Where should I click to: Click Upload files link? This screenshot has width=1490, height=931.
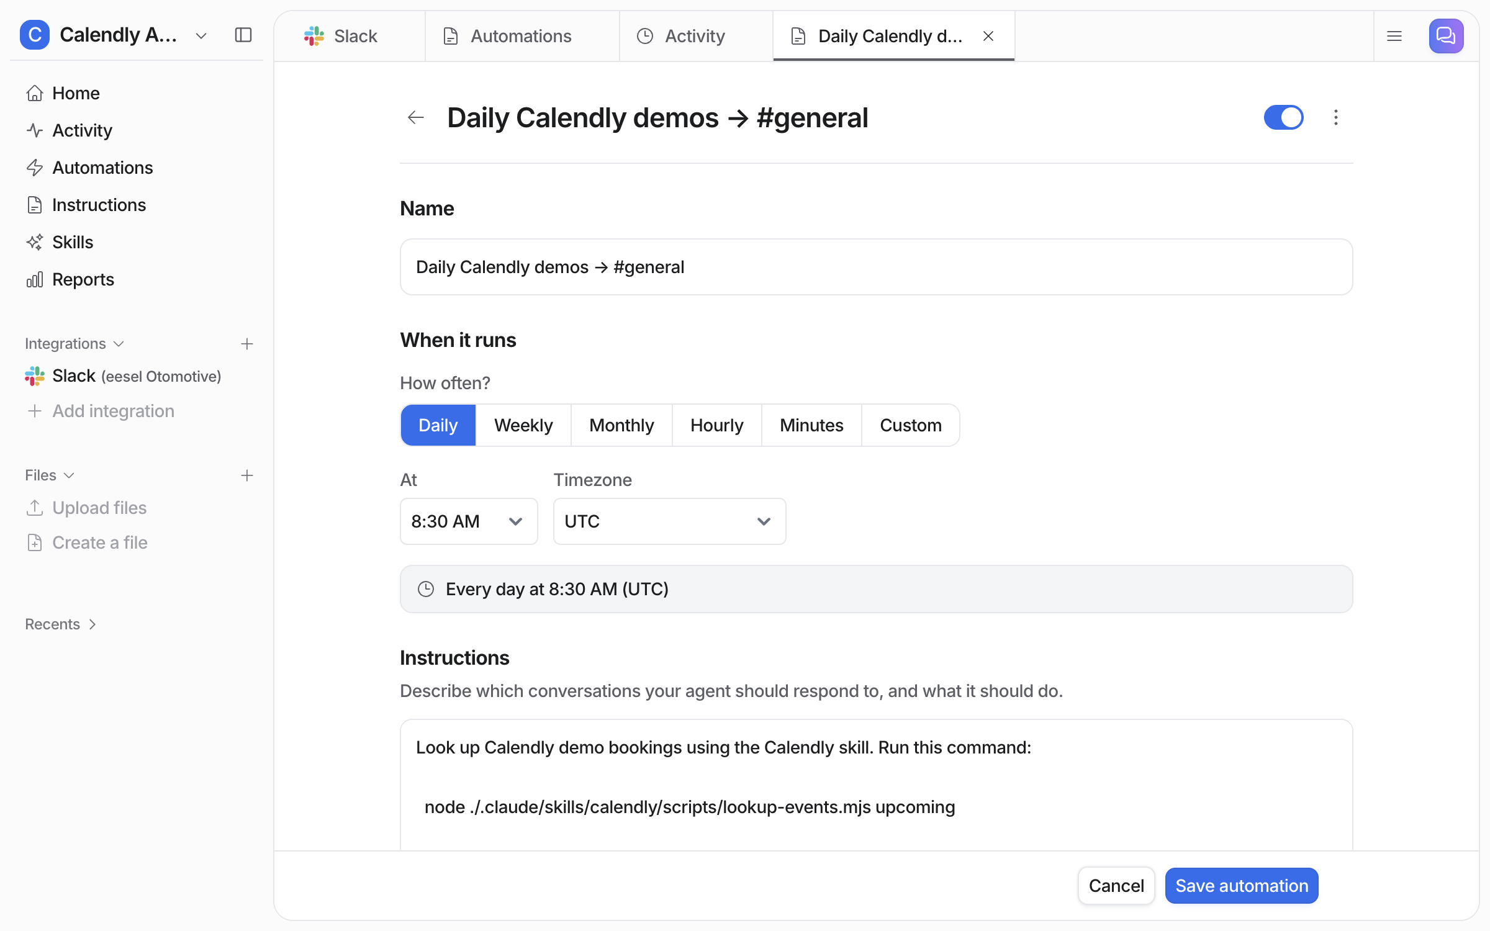pos(86,508)
